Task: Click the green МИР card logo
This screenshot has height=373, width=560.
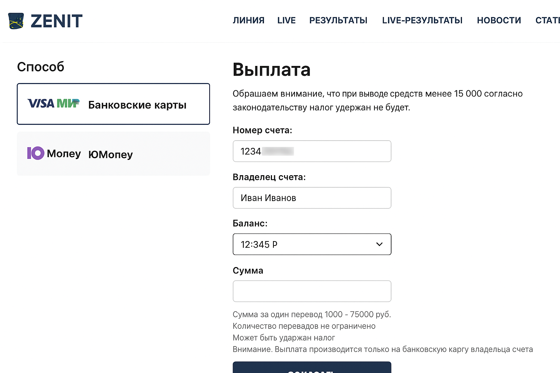Action: 68,104
